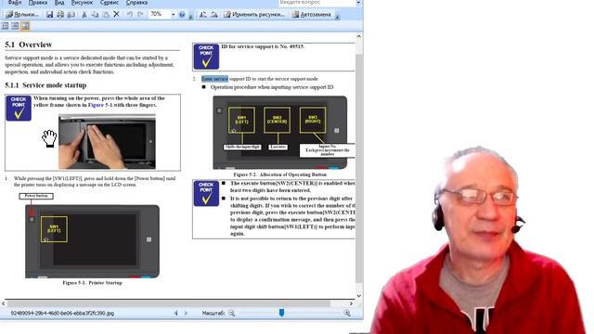
Task: Switch to single picture view
Action: click(25, 26)
